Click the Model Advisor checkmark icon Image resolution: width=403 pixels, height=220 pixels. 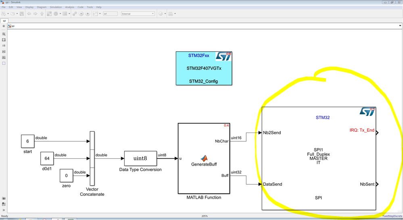[161, 14]
